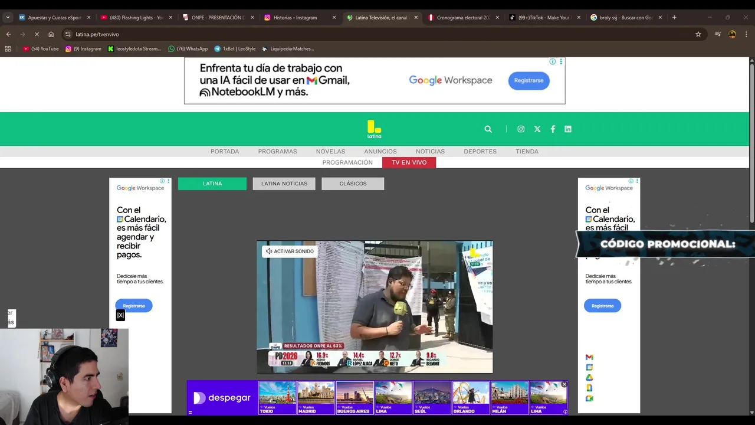Screen dimensions: 755x425
Task: Open the Novelas menu item
Action: coord(330,152)
